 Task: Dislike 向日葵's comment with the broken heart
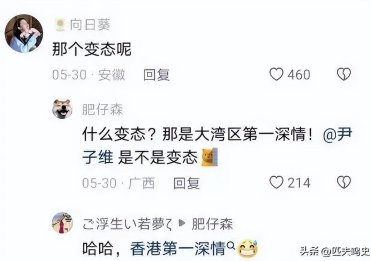[344, 74]
